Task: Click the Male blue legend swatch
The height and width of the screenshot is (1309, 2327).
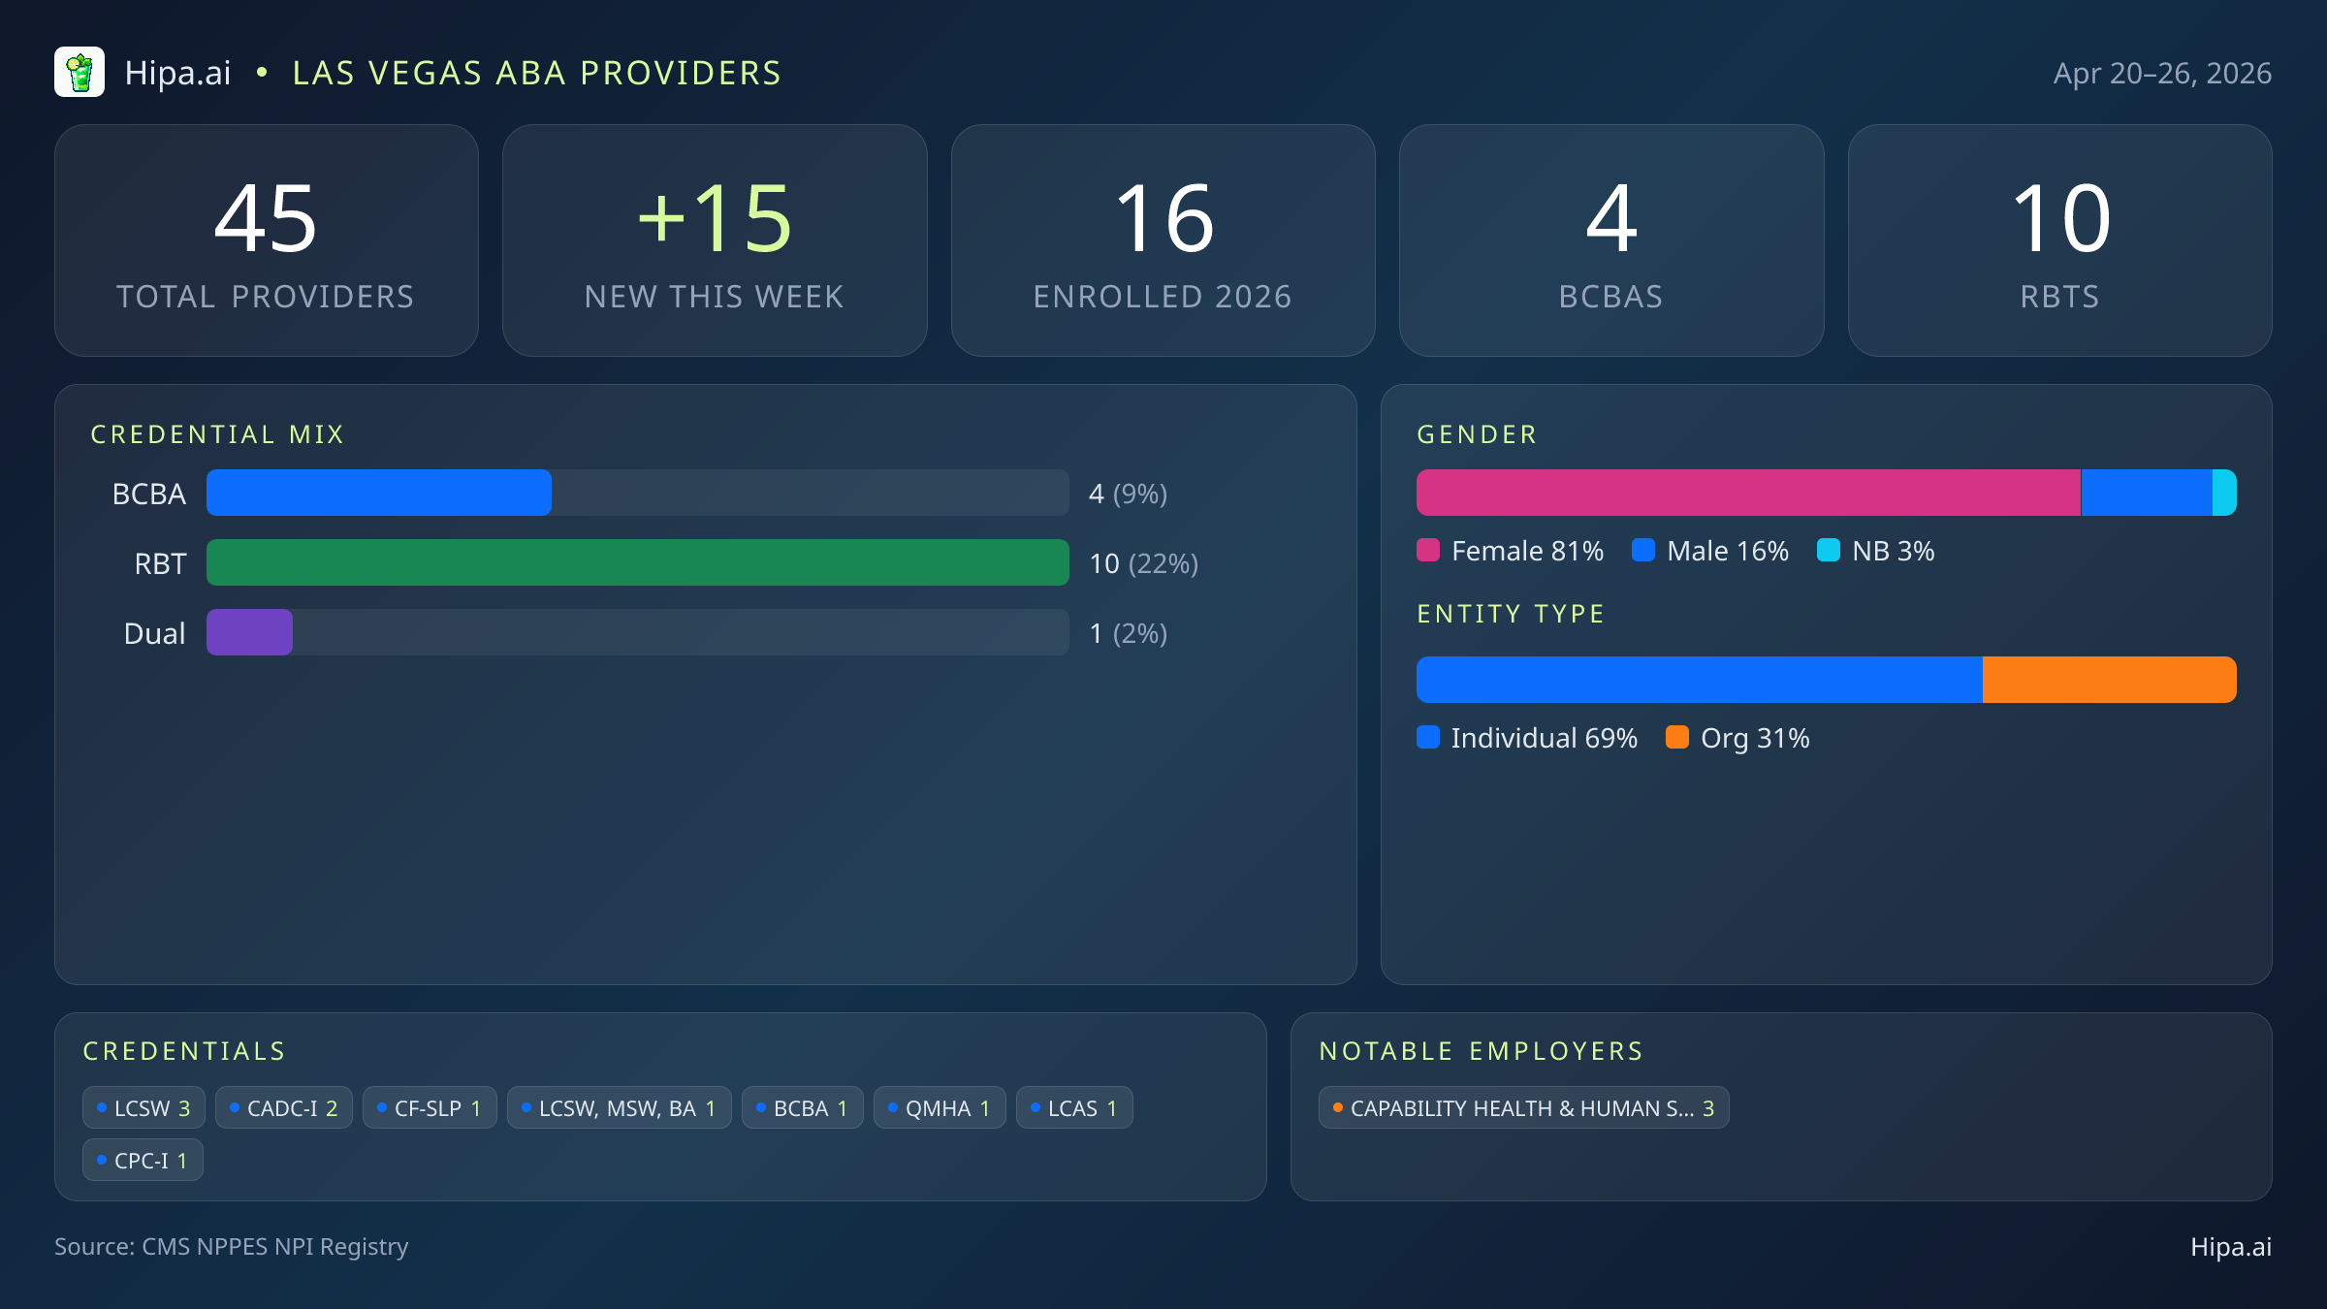Action: [1643, 551]
